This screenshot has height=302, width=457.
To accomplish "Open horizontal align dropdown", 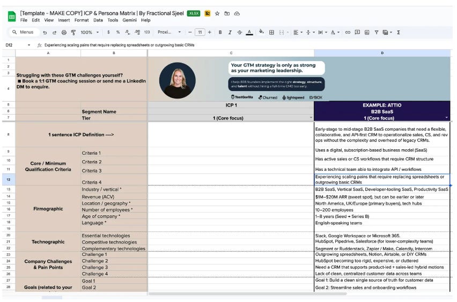I will (298, 32).
